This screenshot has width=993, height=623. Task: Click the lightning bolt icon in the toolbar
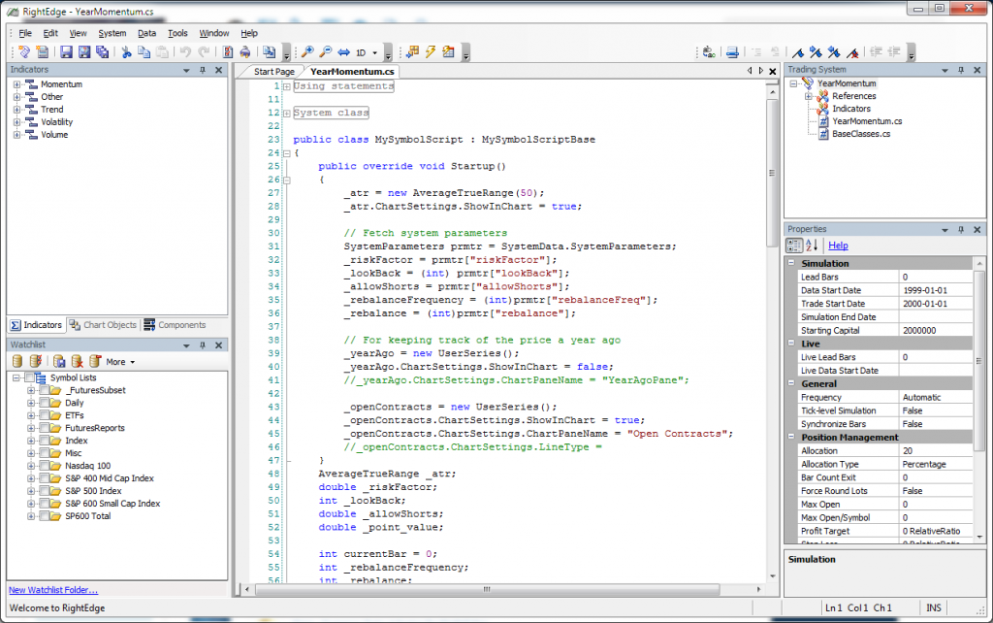[431, 52]
